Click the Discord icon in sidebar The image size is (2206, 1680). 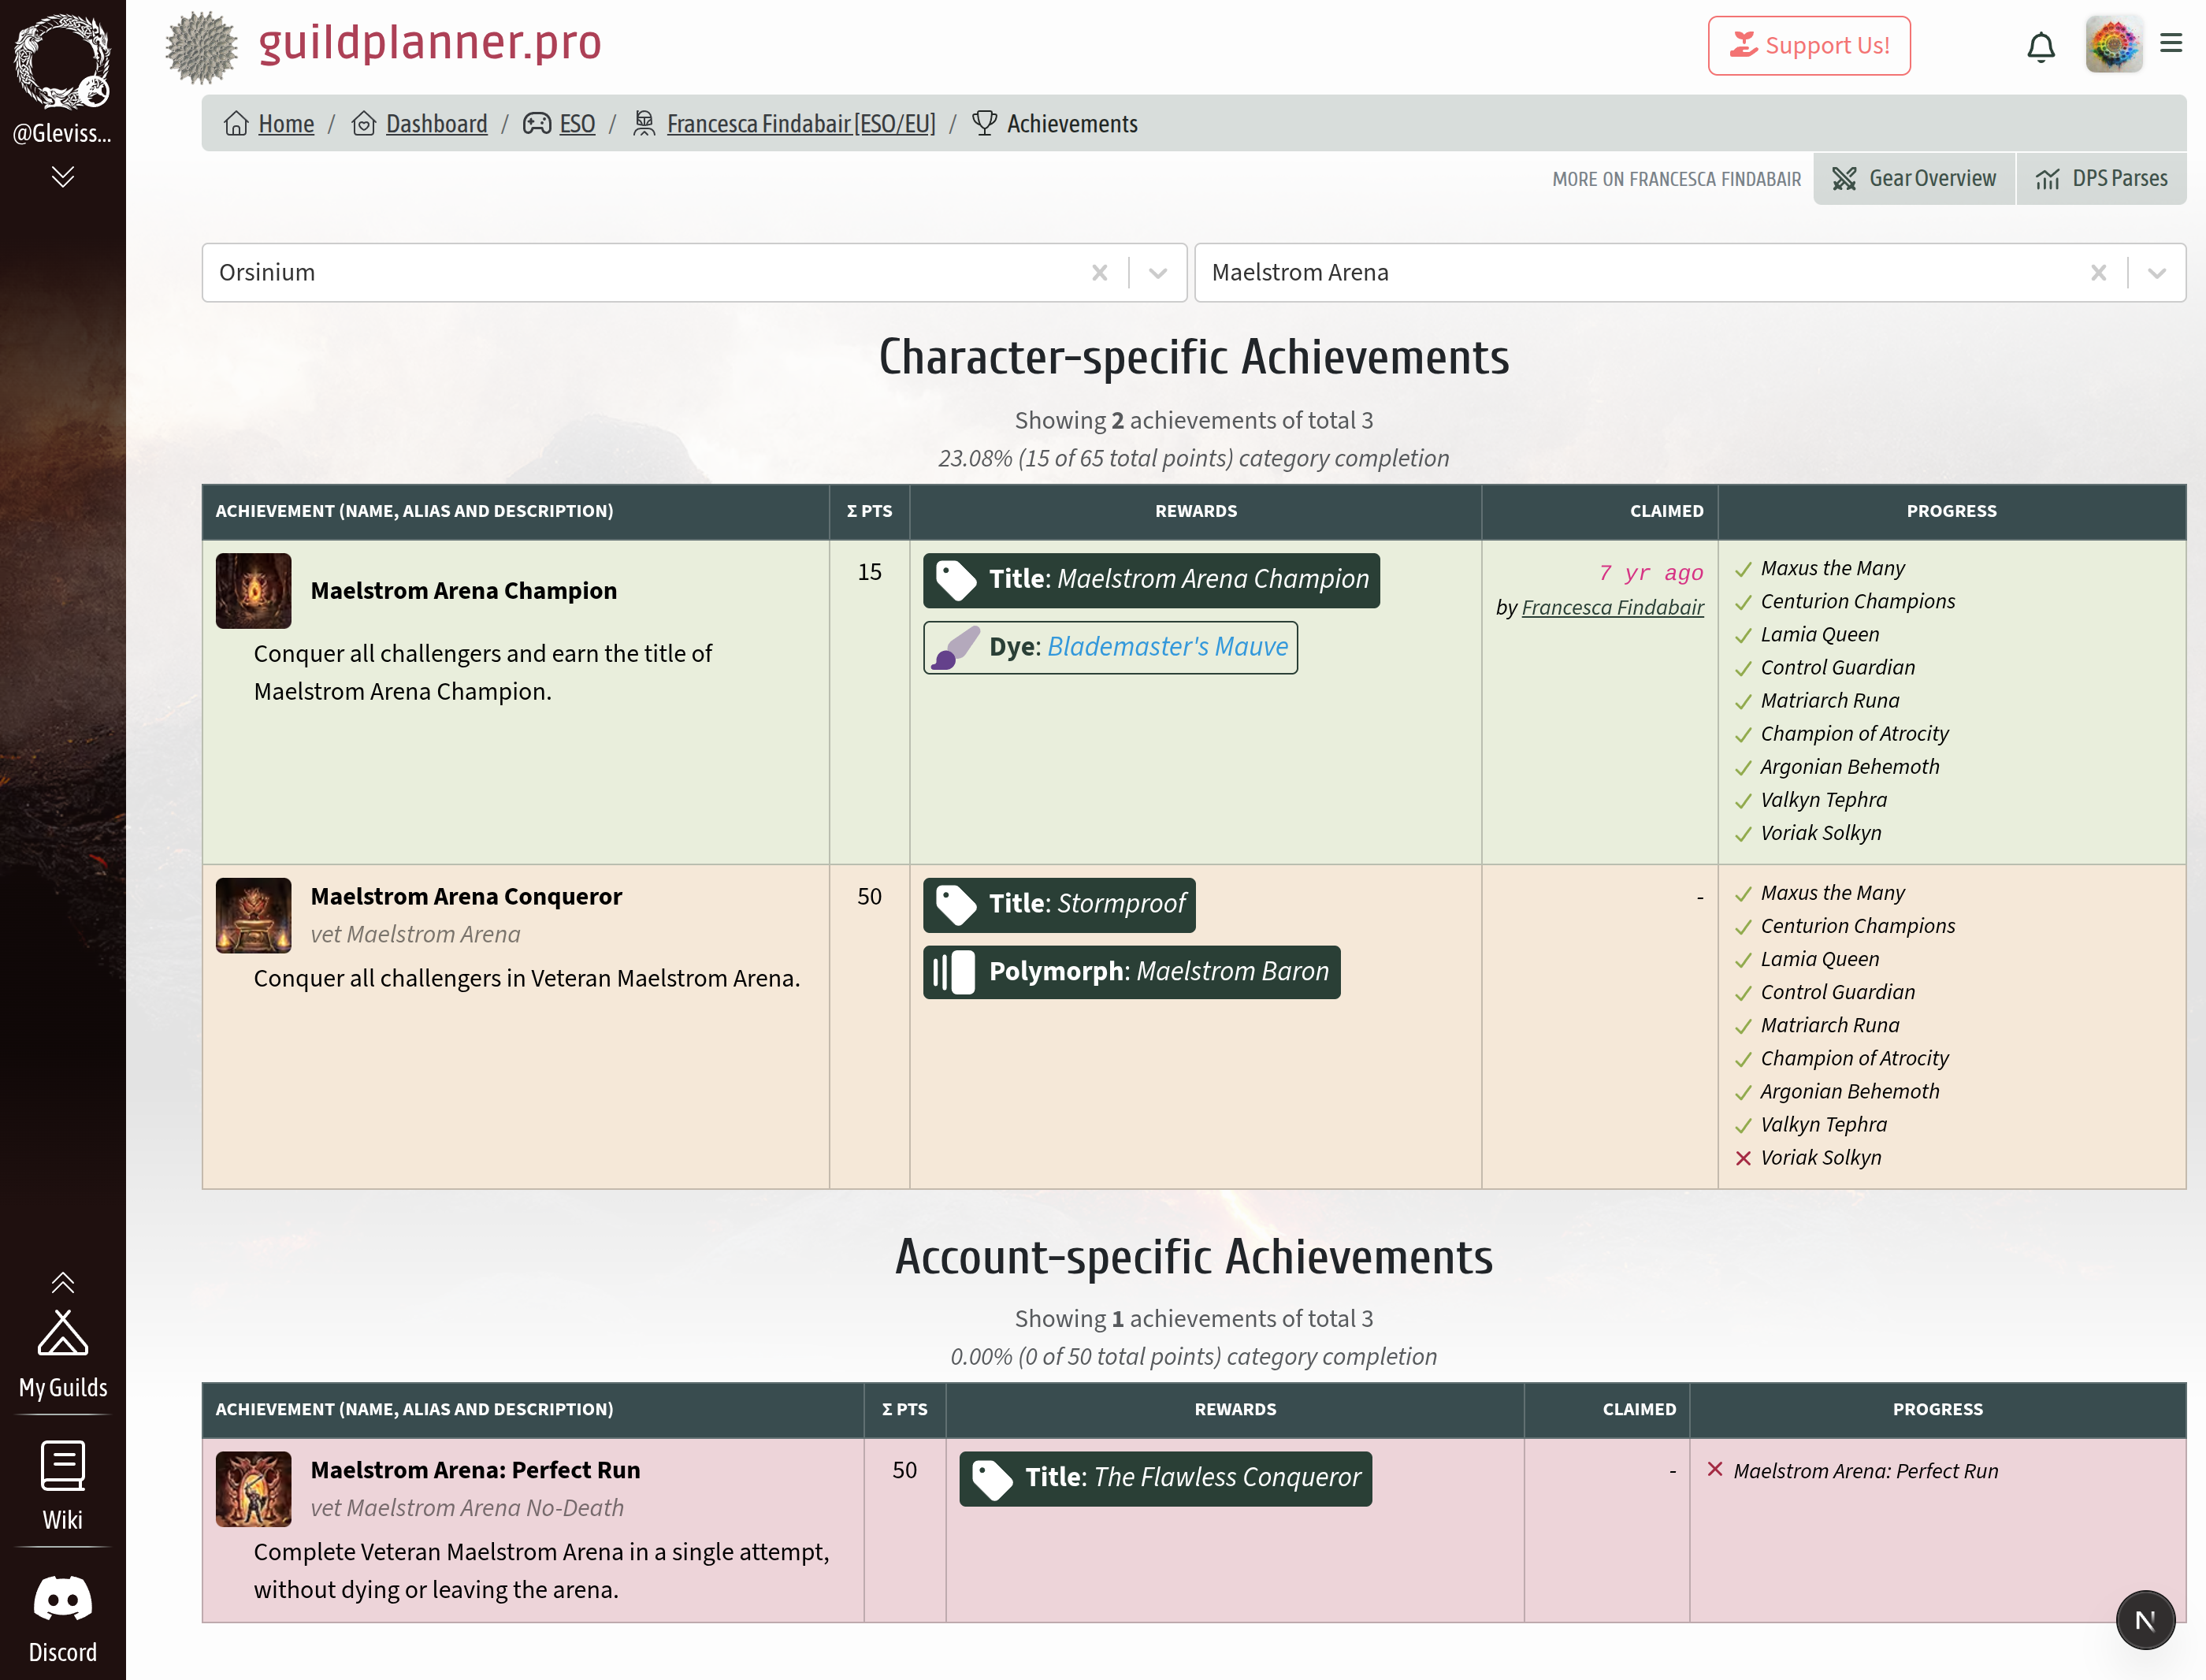point(63,1599)
